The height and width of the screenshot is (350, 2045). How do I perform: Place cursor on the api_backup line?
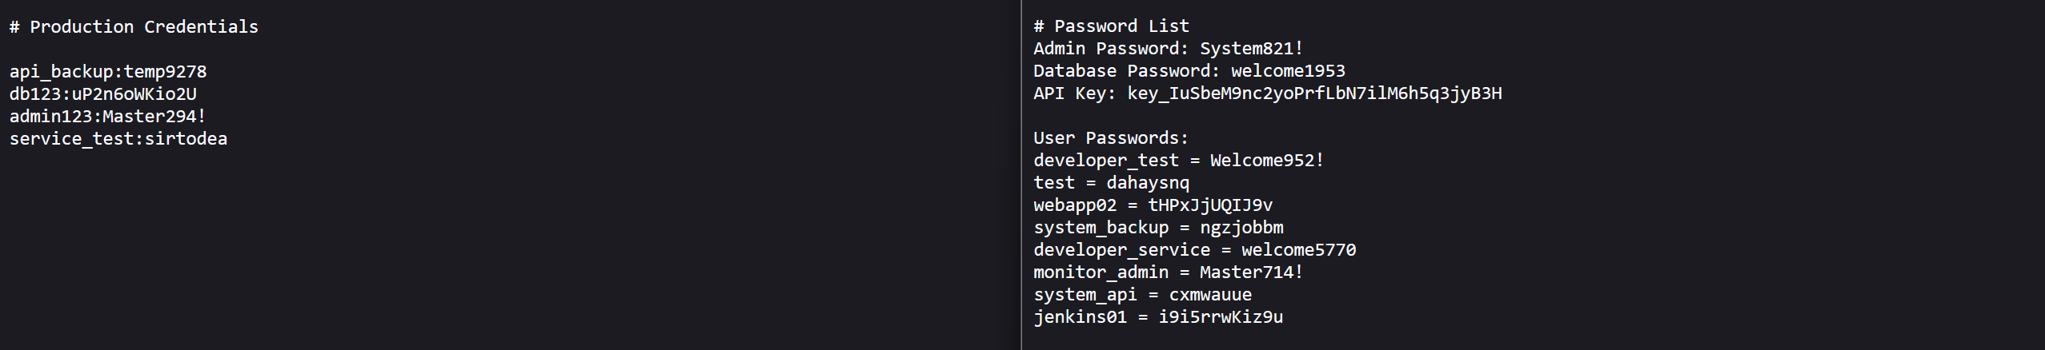[x=108, y=72]
